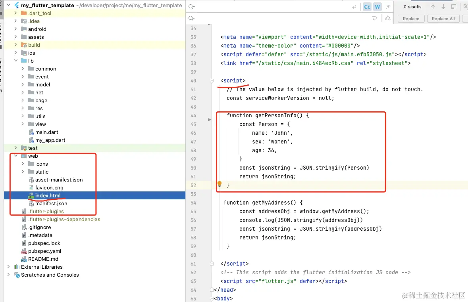Image resolution: width=468 pixels, height=302 pixels.
Task: Open .flutter-plugins file
Action: click(x=46, y=211)
